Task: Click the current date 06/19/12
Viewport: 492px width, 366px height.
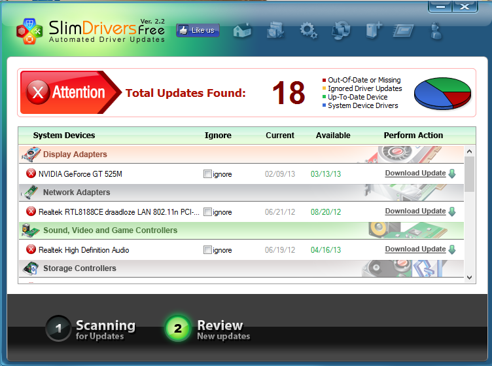Action: click(x=280, y=250)
